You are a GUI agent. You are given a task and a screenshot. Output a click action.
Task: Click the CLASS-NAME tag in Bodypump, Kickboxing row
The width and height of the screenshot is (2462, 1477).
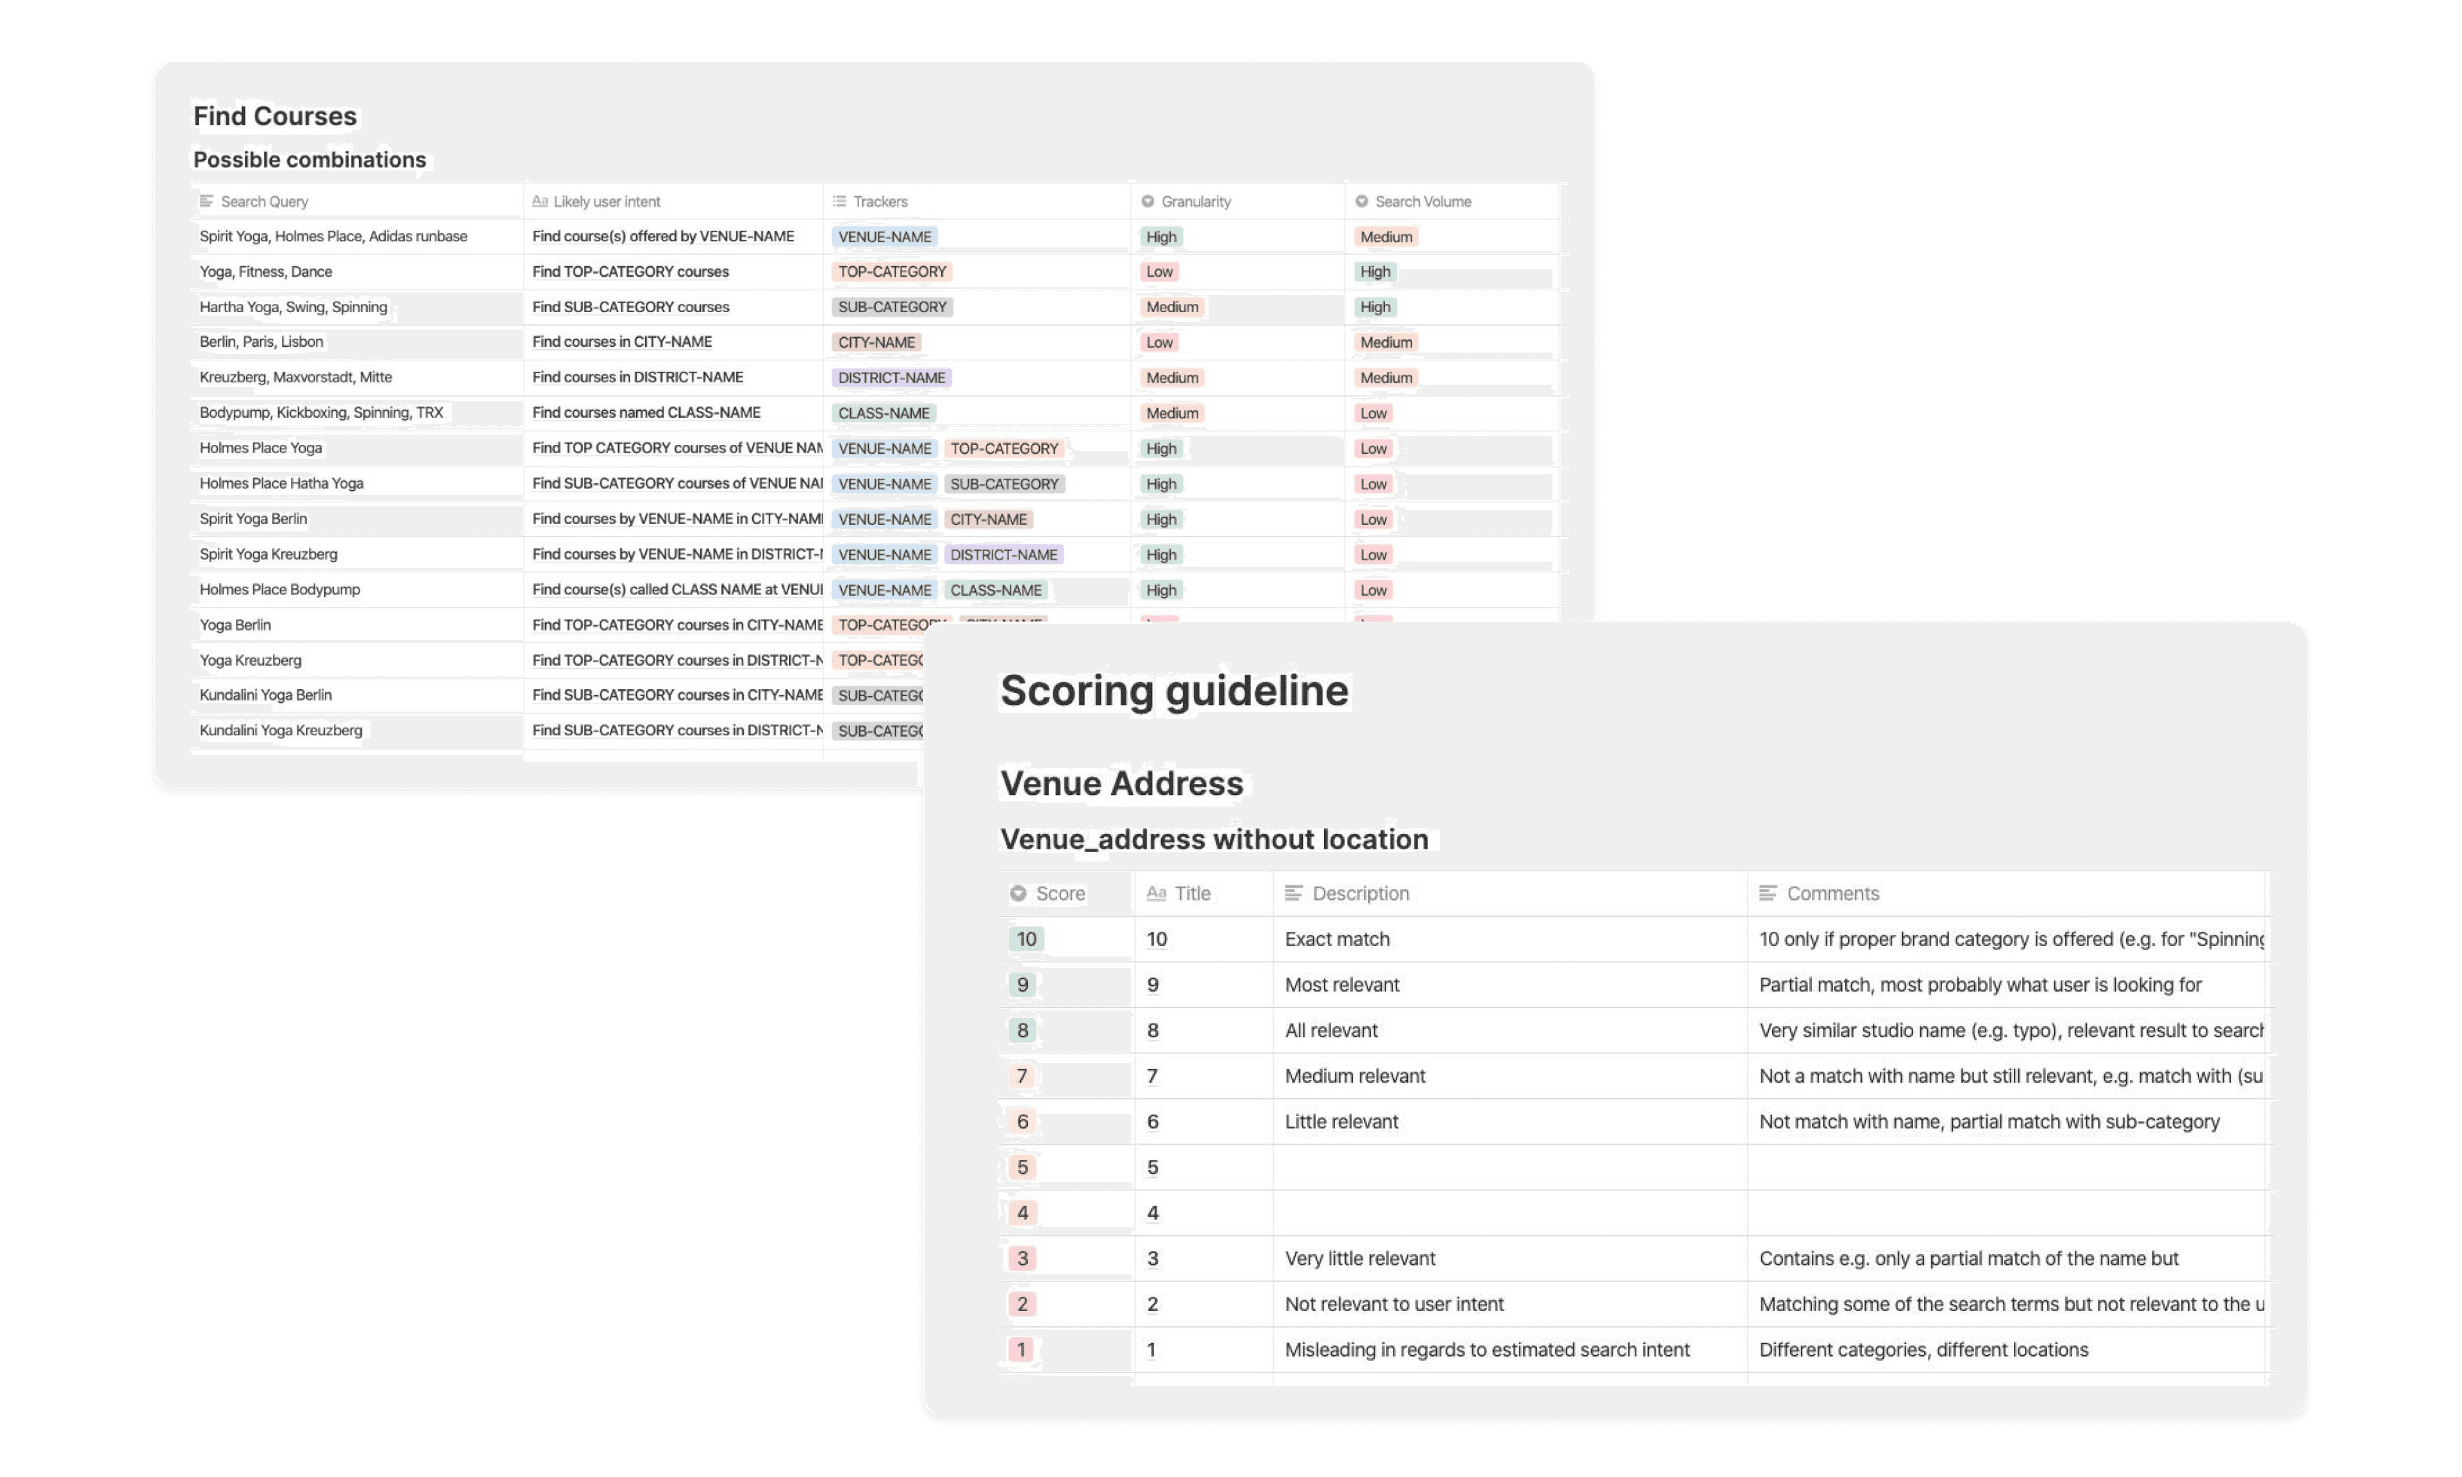pyautogui.click(x=883, y=413)
